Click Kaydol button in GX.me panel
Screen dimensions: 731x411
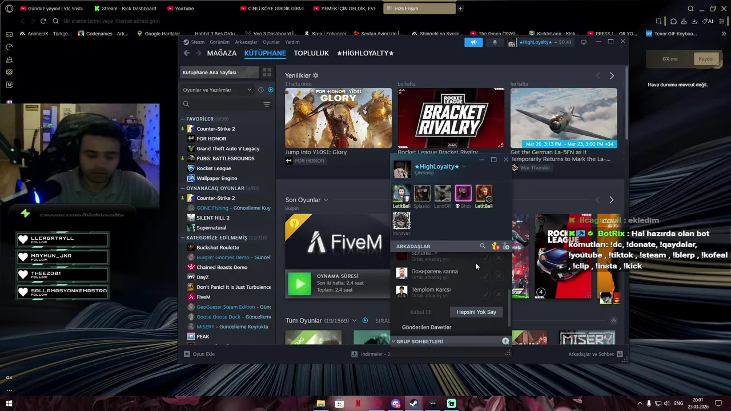(x=705, y=59)
